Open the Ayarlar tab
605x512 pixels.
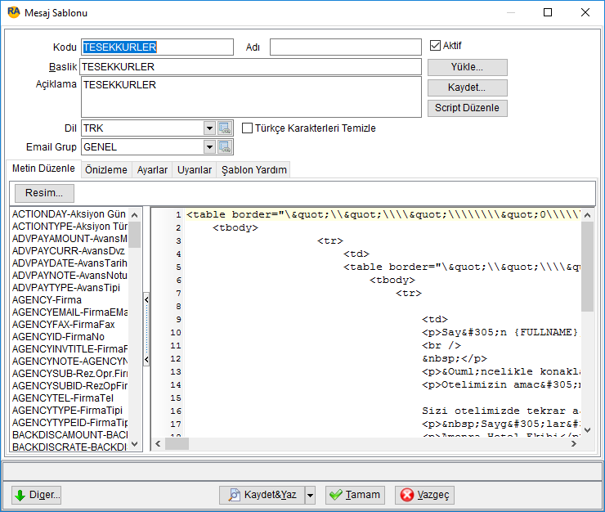[x=152, y=170]
